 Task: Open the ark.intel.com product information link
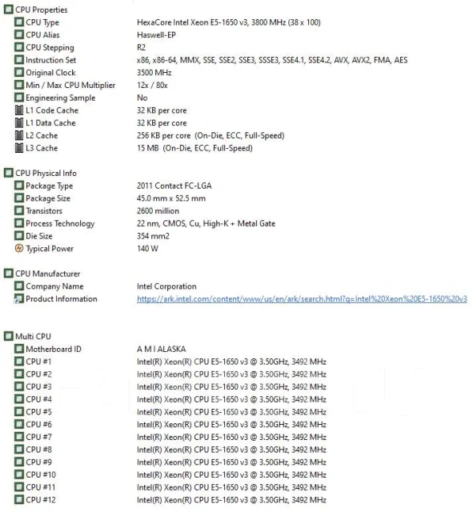pos(302,298)
